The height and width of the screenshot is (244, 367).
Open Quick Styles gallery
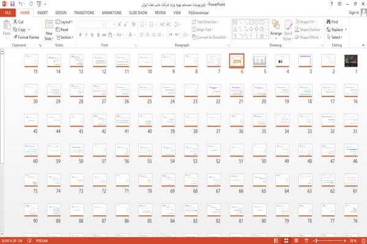(288, 30)
